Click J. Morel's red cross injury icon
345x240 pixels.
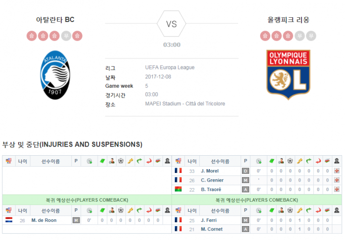[337, 171]
